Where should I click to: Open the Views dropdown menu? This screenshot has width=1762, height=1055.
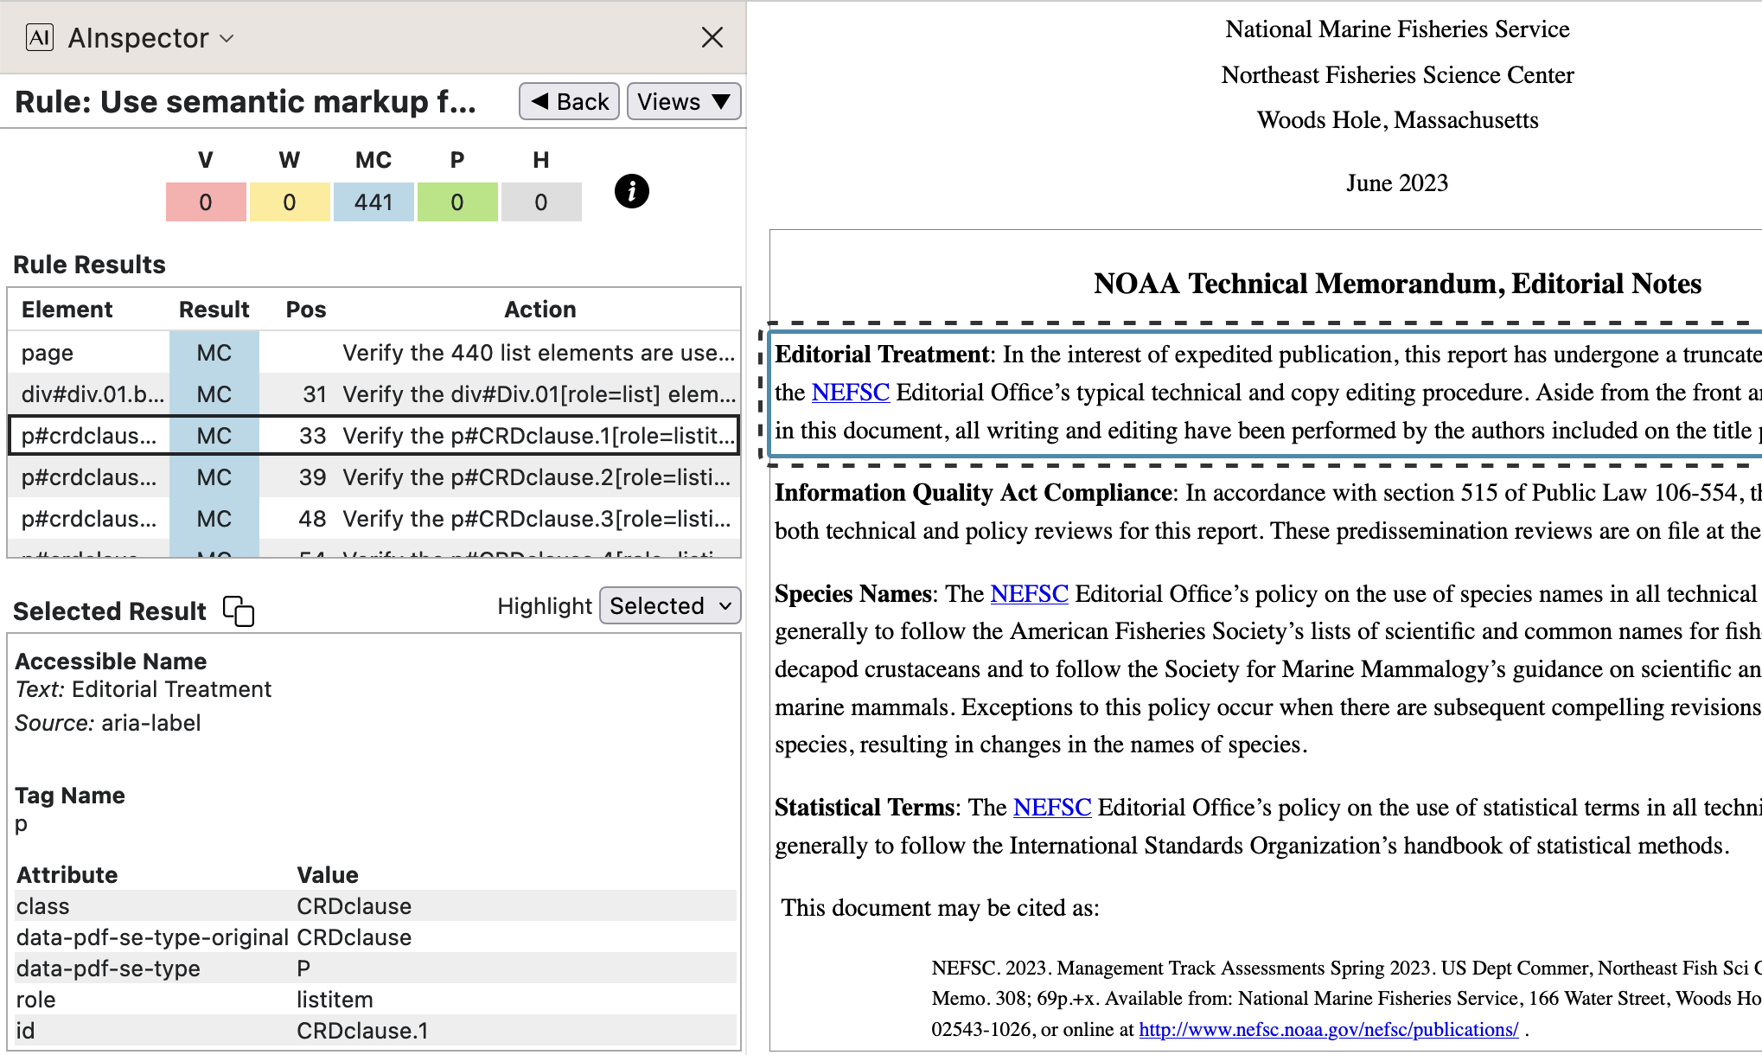683,102
